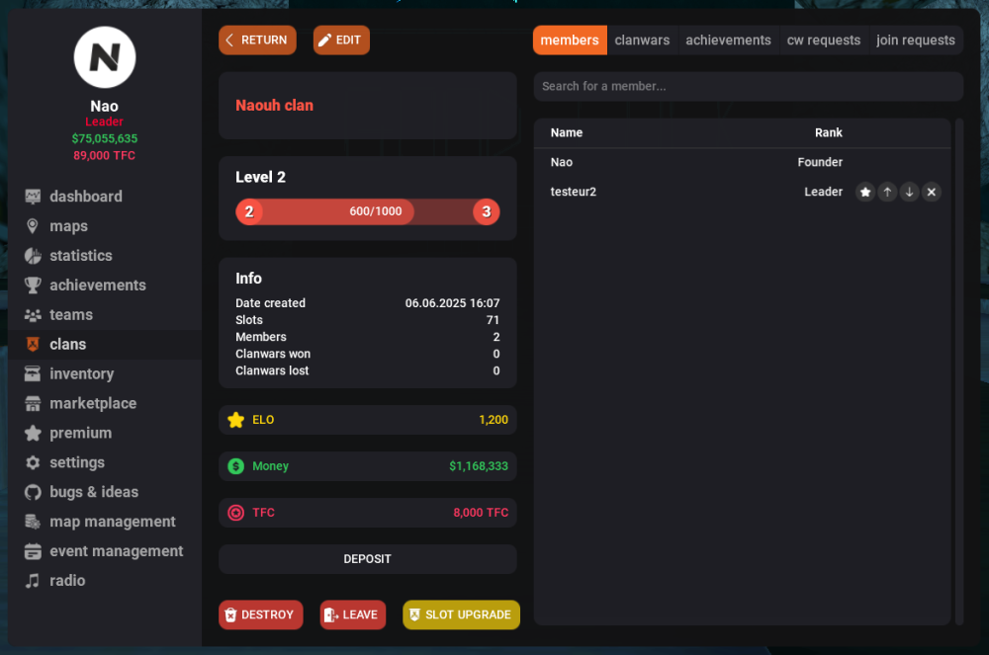Click the achievements trophy icon in sidebar
The image size is (989, 655).
click(x=33, y=286)
